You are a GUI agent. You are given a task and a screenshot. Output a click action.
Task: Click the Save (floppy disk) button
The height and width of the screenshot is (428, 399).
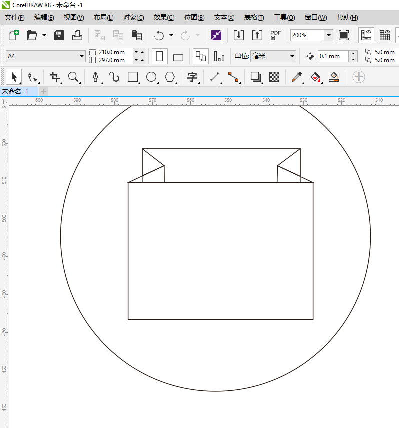point(59,35)
